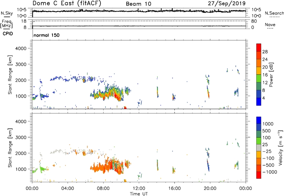The height and width of the screenshot is (196, 284).
Task: Click the 'Time UT' axis label
Action: [139, 194]
